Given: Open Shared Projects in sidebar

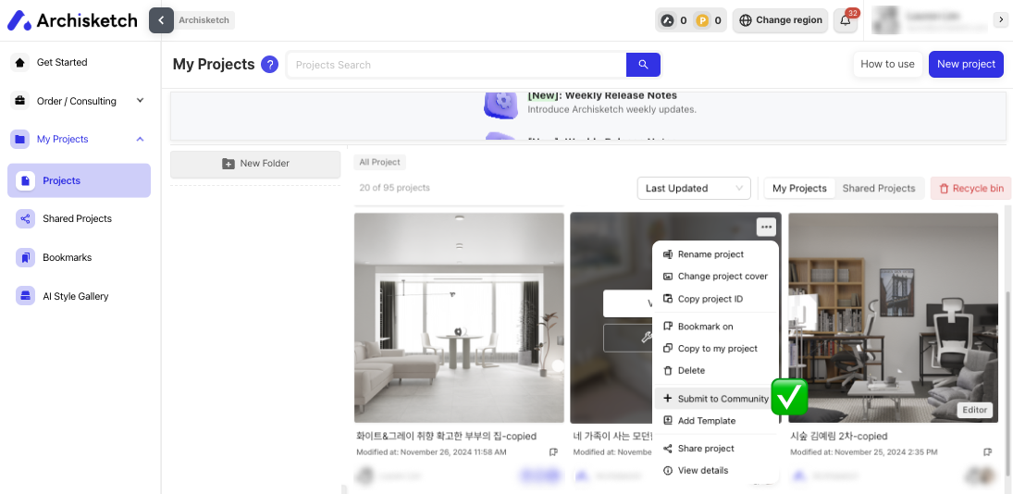Looking at the screenshot, I should coord(79,219).
